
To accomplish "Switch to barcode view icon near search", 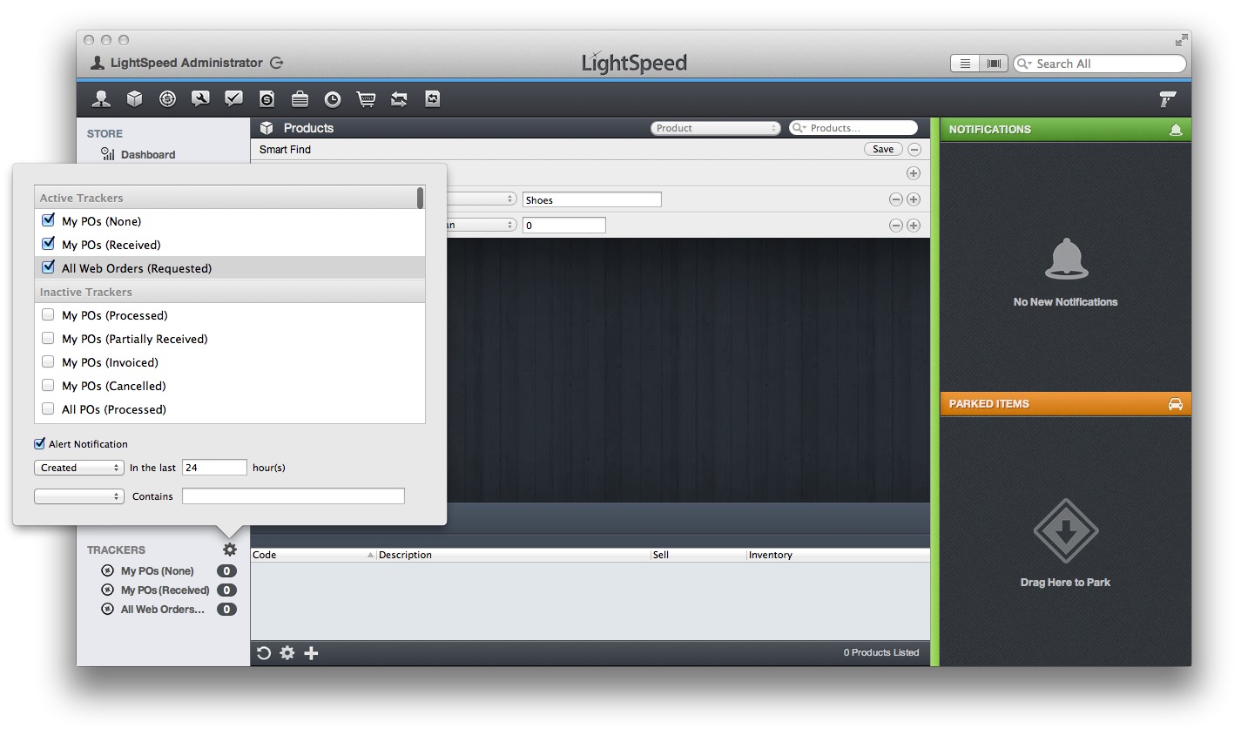I will 994,64.
